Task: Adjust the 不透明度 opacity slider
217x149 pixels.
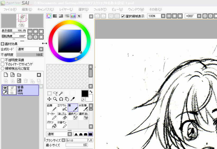Action: [x=30, y=55]
